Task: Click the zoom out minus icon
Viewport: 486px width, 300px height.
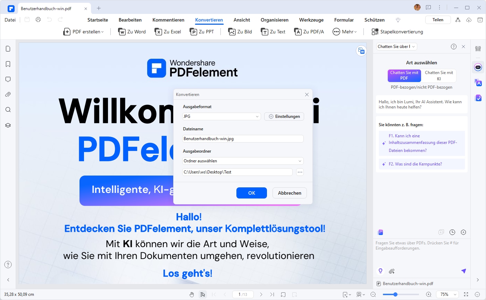Action: [x=373, y=294]
